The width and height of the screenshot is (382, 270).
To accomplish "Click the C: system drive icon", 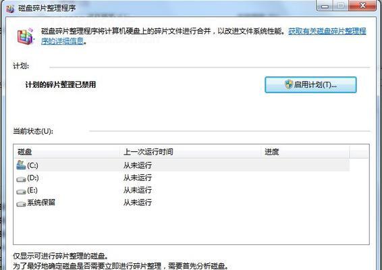I will 21,165.
